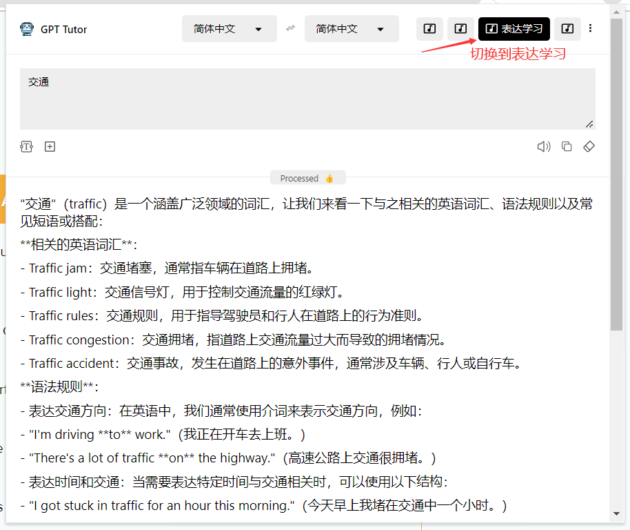630x530 pixels.
Task: Click the second mode icon left of 表达学习
Action: click(460, 28)
